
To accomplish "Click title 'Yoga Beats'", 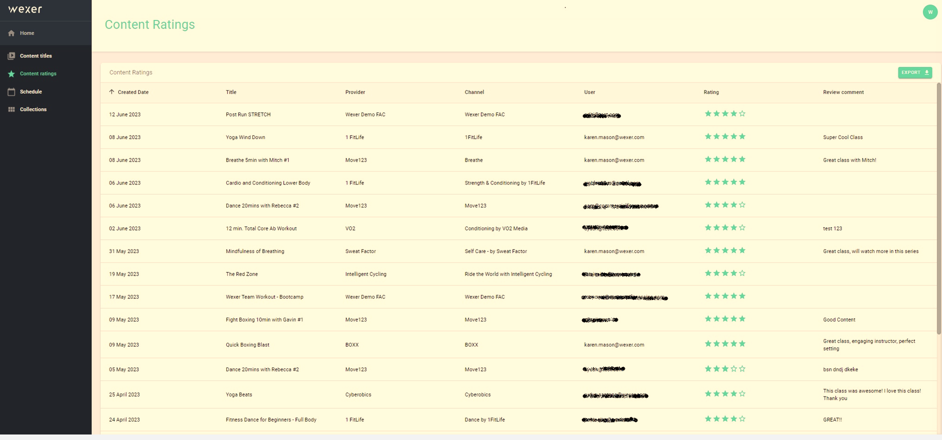I will [x=239, y=395].
